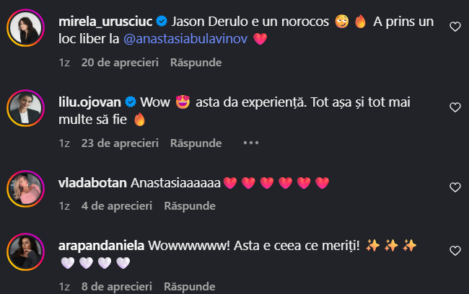
Task: Open mirela_urusciuc's profile picture
Action: click(26, 28)
